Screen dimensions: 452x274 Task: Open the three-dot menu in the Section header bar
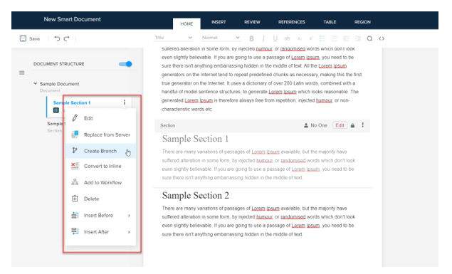click(362, 125)
